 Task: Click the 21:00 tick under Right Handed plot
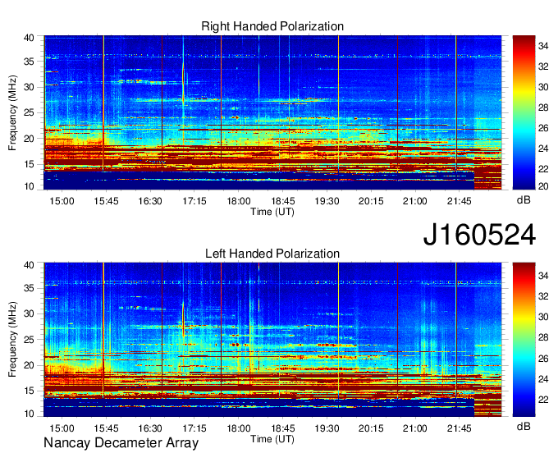point(415,201)
